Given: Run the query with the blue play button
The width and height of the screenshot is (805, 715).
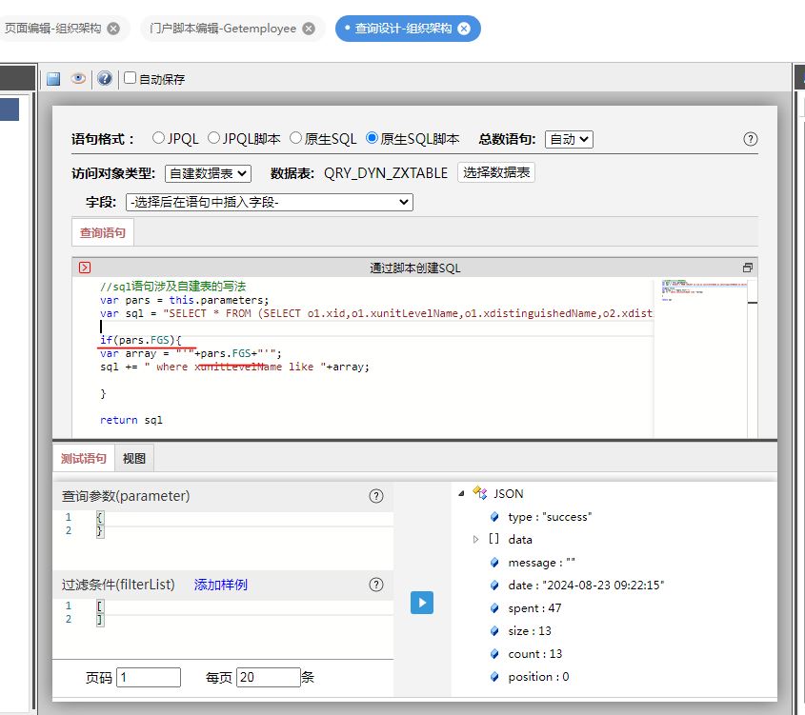Looking at the screenshot, I should tap(422, 601).
